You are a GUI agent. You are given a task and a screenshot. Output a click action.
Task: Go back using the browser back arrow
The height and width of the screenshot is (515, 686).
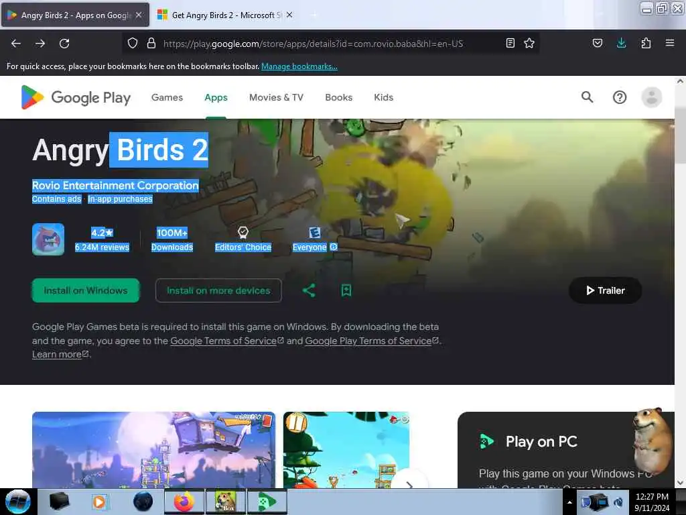point(16,44)
